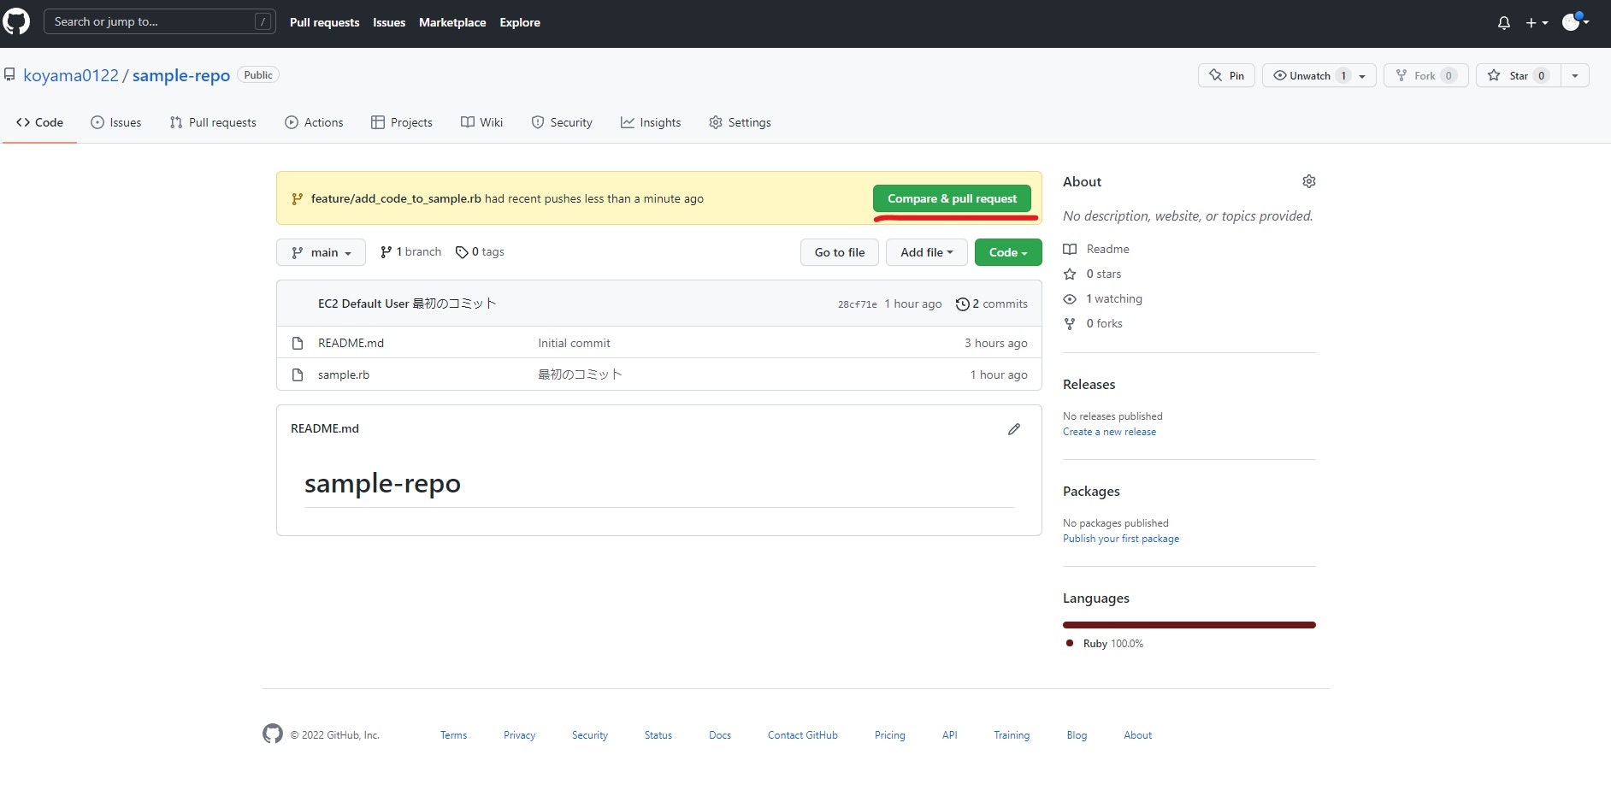This screenshot has height=790, width=1611.
Task: Open the Insights tab
Action: (x=651, y=122)
